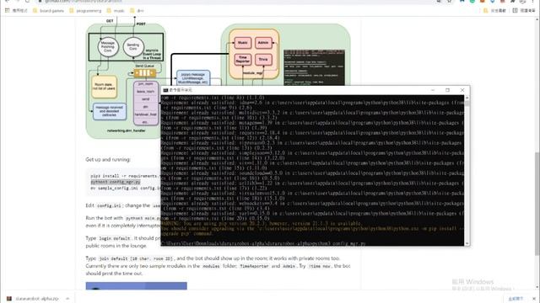Screen dimensions: 540x303
Task: Click the command prompt scrollbar thumb
Action: click(x=467, y=104)
